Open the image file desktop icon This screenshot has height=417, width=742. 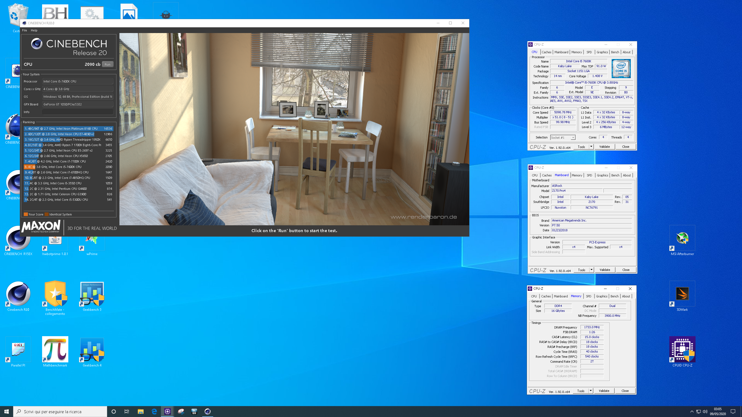tap(129, 11)
